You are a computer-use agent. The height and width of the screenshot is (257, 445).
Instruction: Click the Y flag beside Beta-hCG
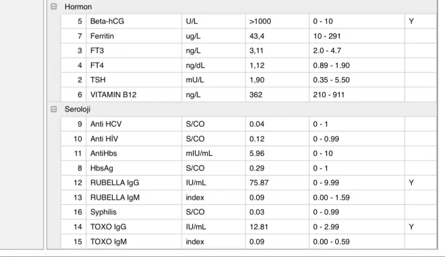412,21
